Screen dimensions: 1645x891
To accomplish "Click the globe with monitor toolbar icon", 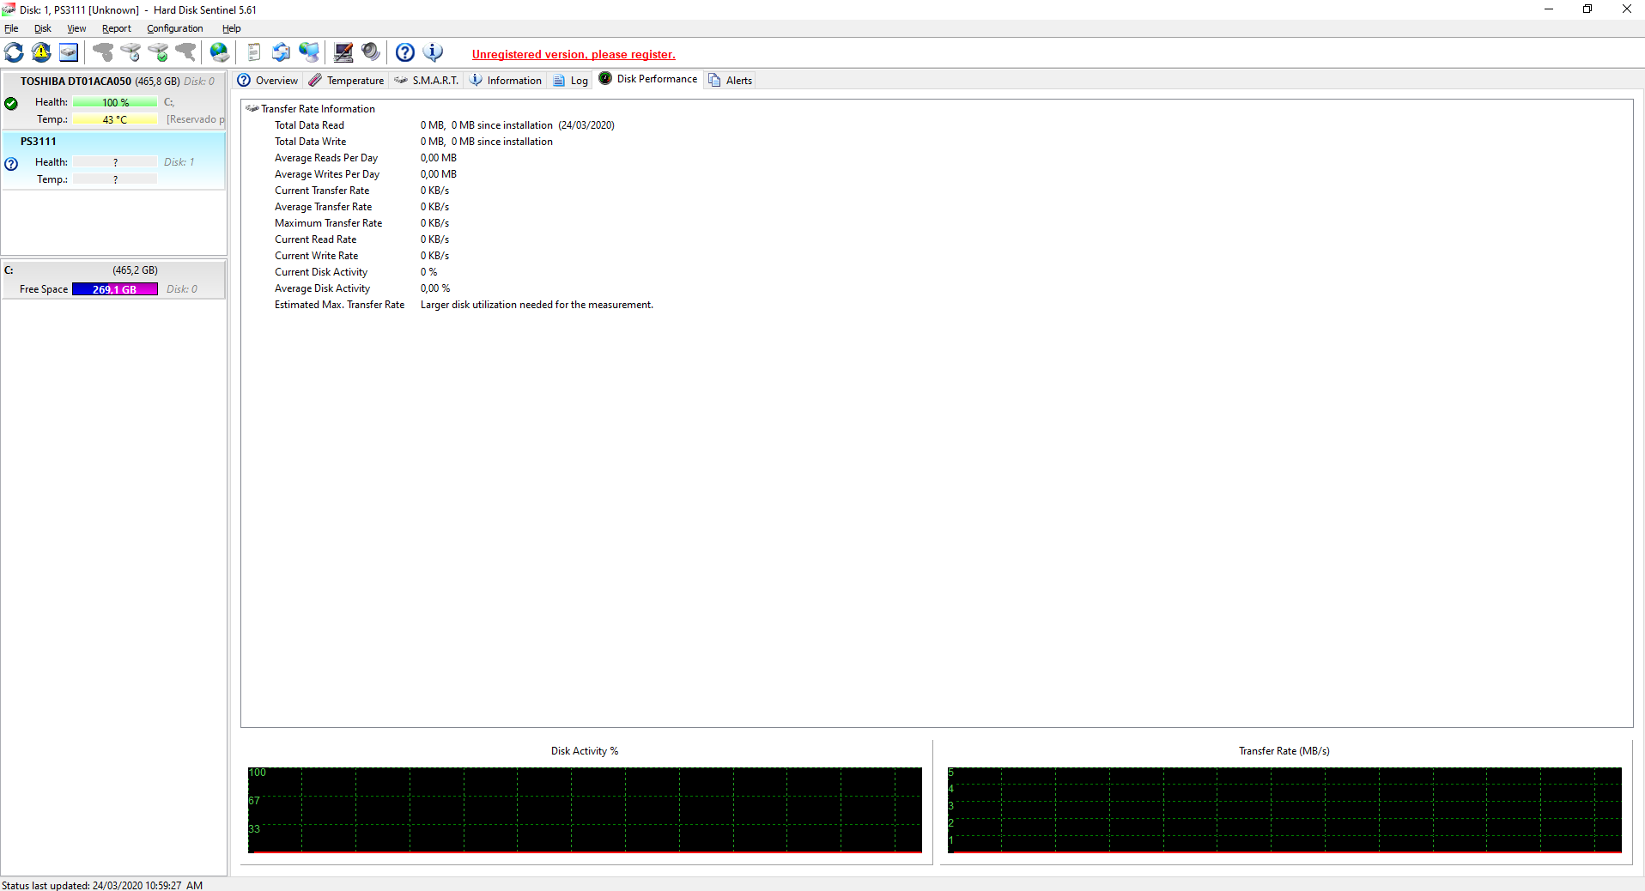I will [309, 52].
